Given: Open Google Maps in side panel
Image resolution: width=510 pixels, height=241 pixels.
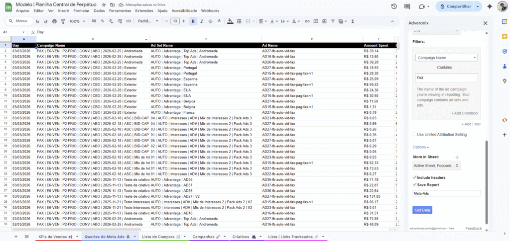Looking at the screenshot, I should click(x=504, y=81).
